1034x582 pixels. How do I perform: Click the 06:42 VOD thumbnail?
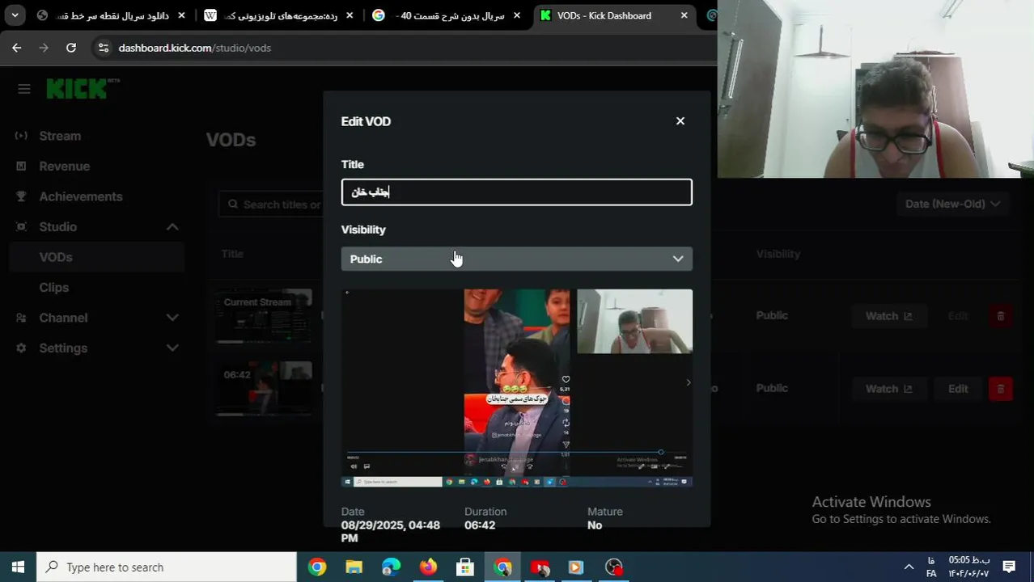[265, 388]
